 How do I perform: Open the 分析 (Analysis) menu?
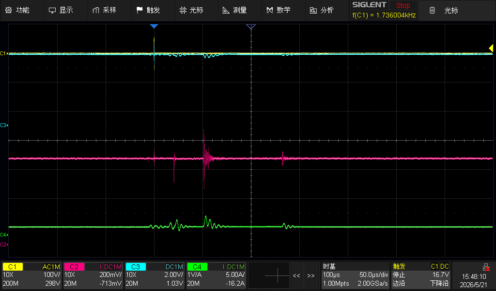(322, 11)
